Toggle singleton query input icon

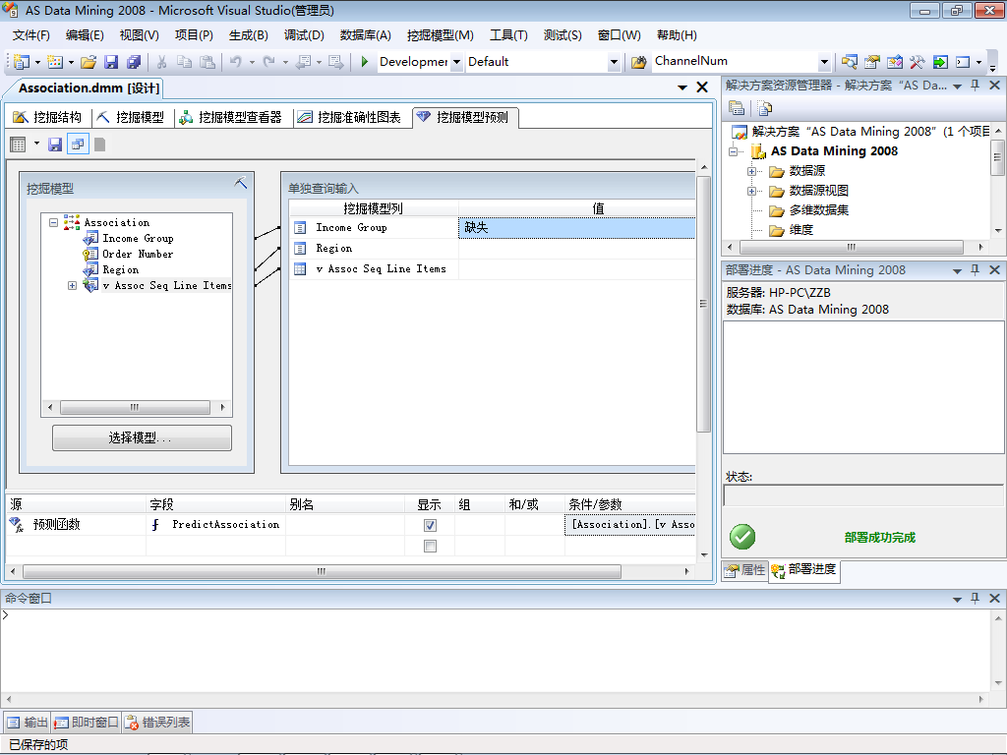tap(78, 145)
